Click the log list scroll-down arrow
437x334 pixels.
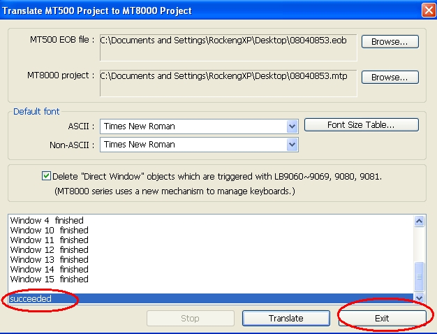419,298
